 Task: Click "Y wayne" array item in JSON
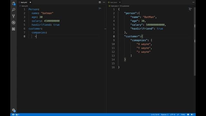[x=144, y=48]
